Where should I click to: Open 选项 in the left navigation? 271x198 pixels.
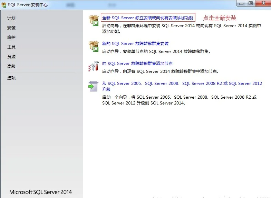click(11, 78)
